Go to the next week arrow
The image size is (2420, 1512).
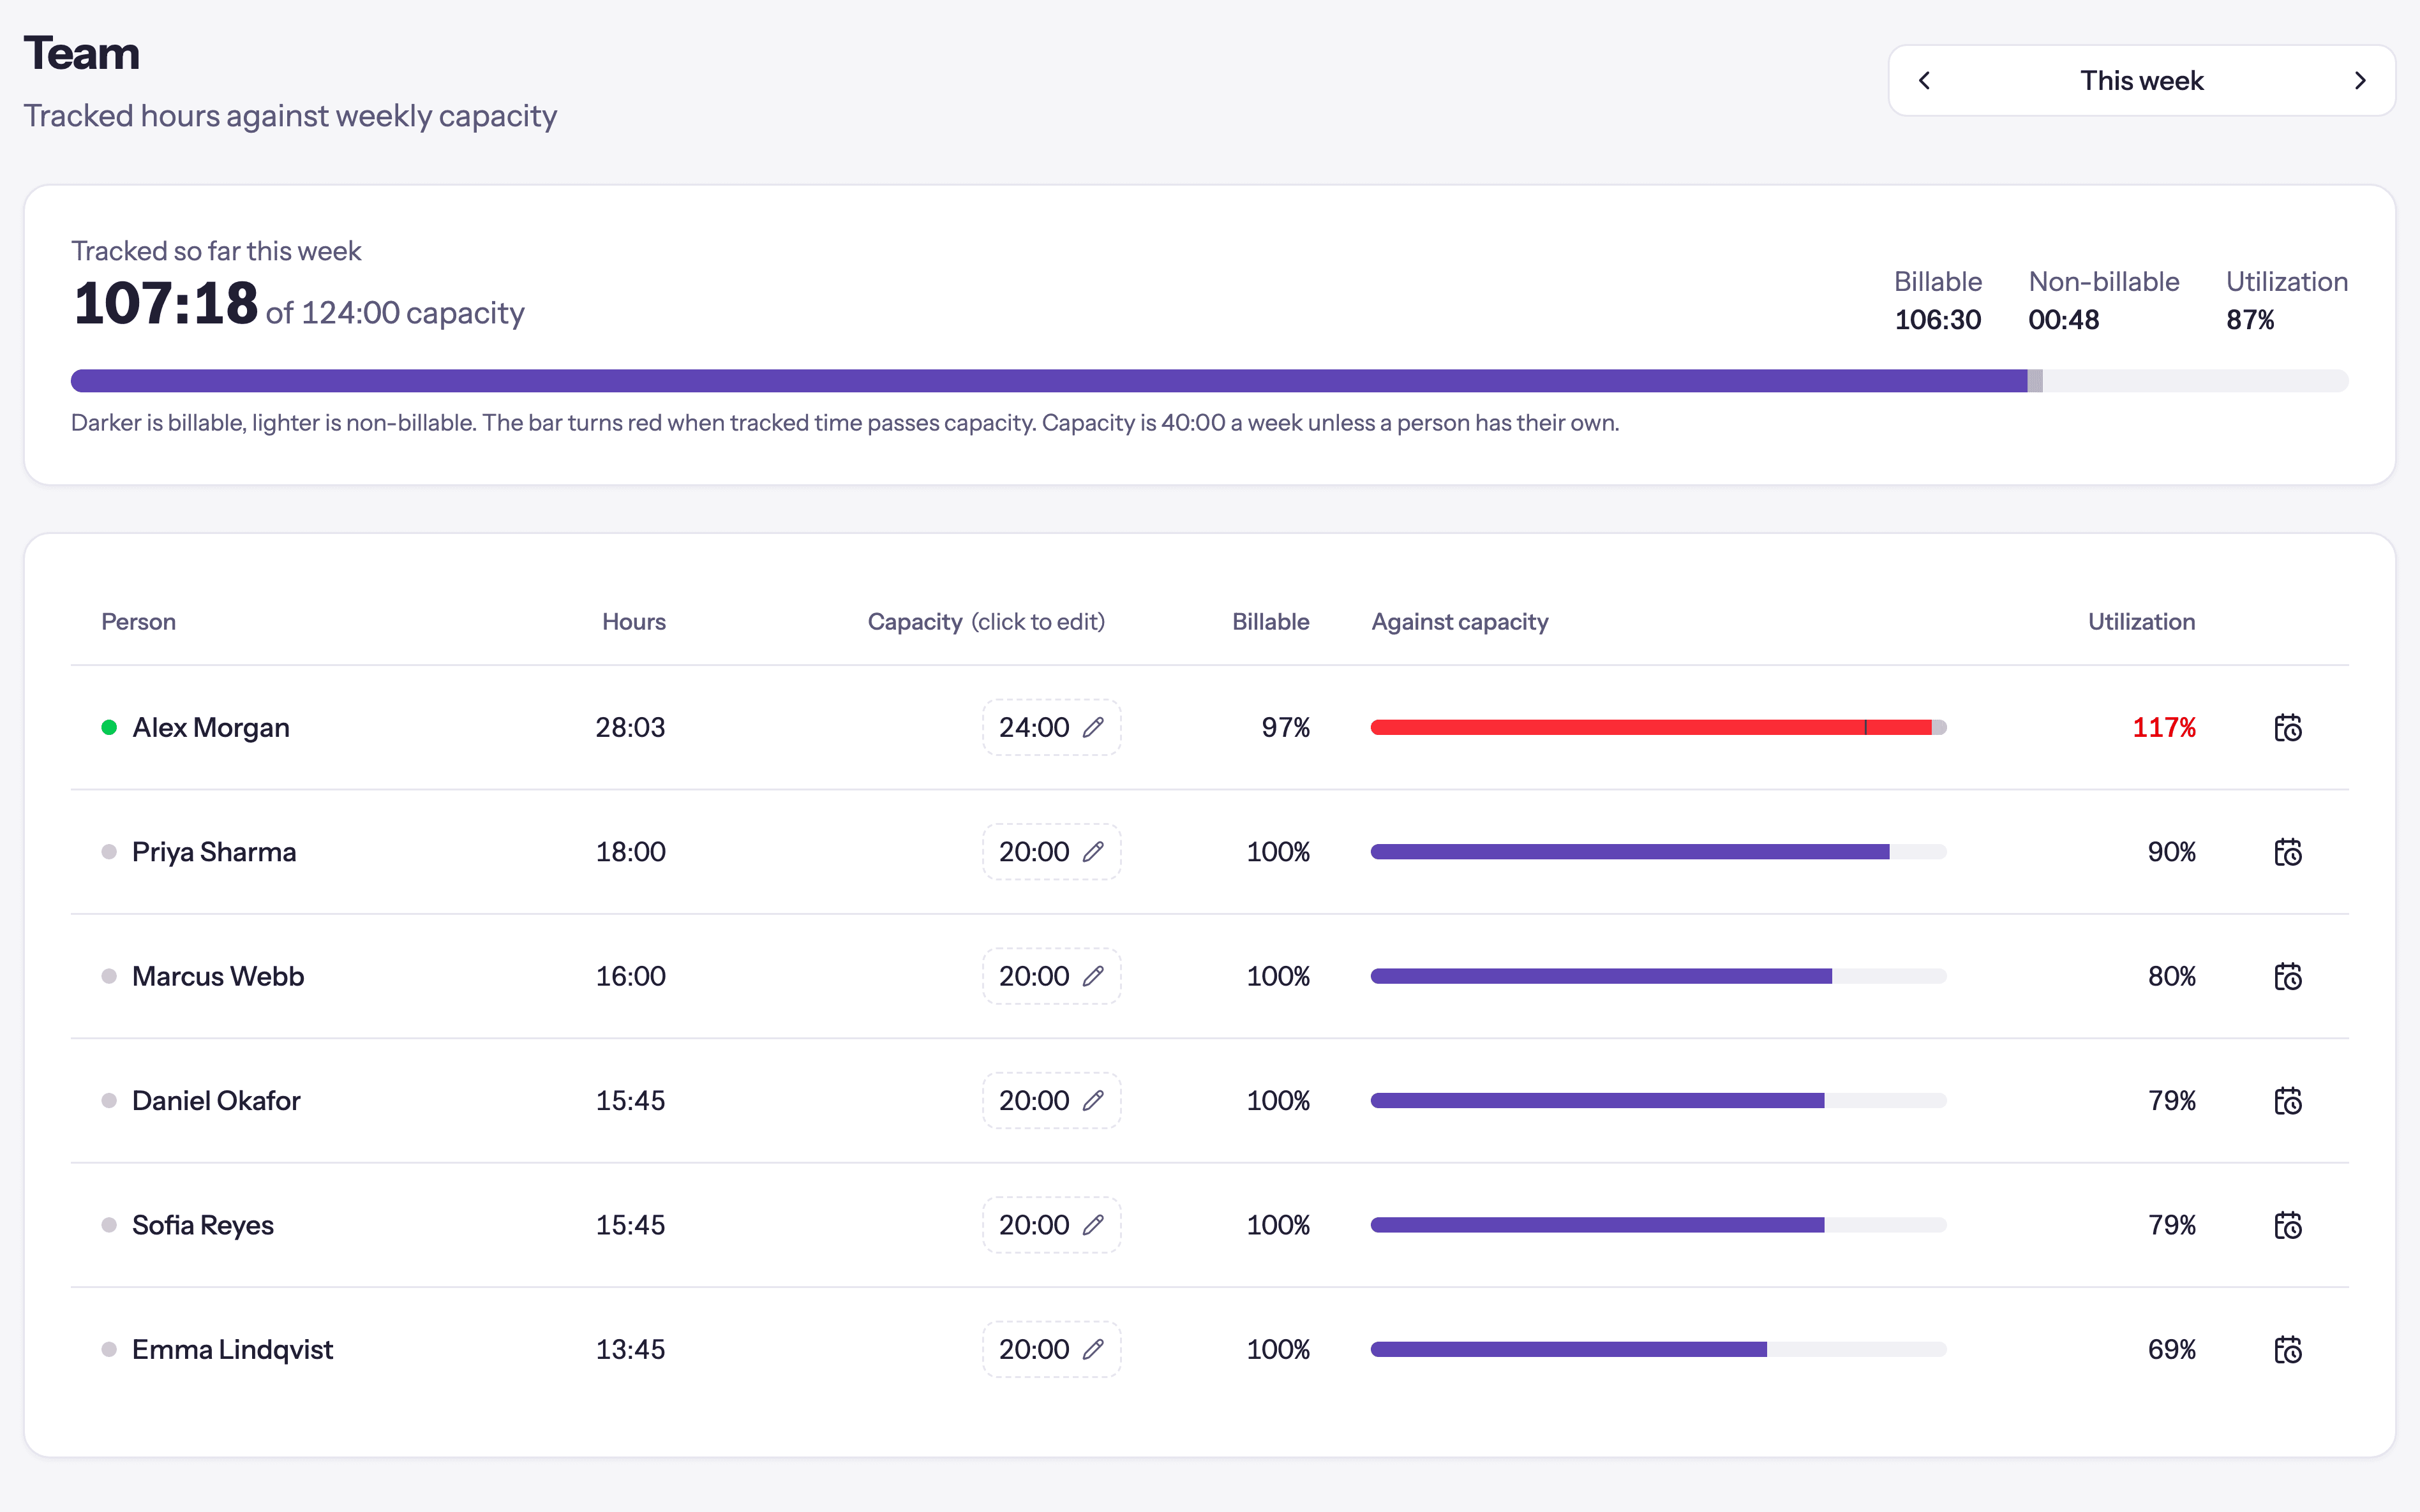pyautogui.click(x=2360, y=80)
